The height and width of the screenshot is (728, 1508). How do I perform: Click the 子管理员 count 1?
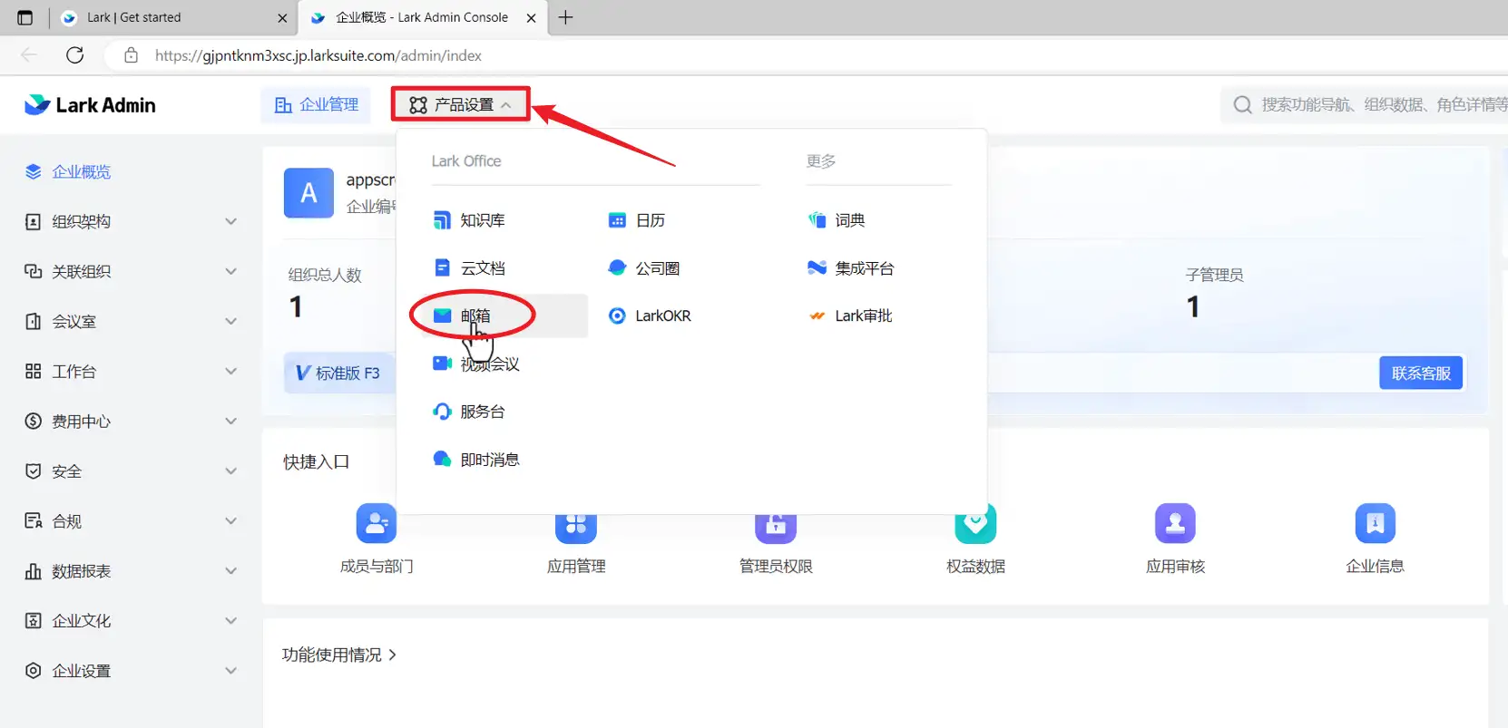(x=1193, y=307)
